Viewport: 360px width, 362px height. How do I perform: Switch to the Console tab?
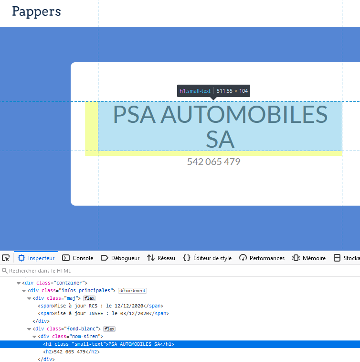(78, 258)
